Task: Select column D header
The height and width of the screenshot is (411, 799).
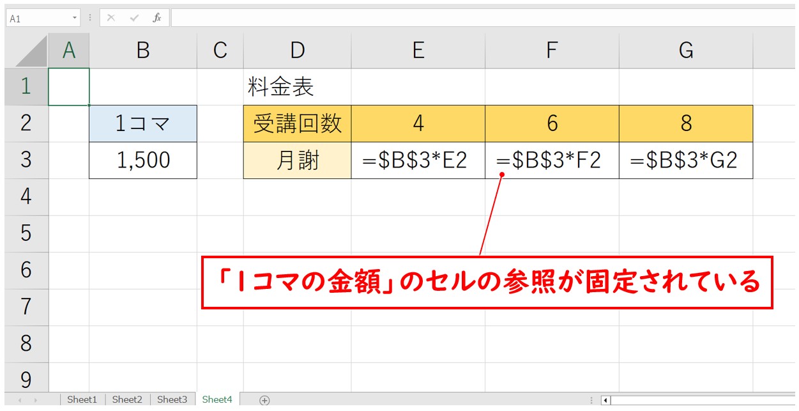Action: point(298,50)
